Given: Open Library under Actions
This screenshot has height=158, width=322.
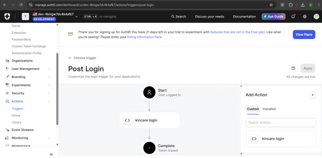Looking at the screenshot, I should (16, 122).
